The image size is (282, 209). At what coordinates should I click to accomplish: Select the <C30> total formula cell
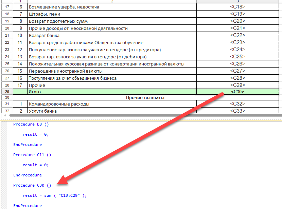(x=237, y=92)
